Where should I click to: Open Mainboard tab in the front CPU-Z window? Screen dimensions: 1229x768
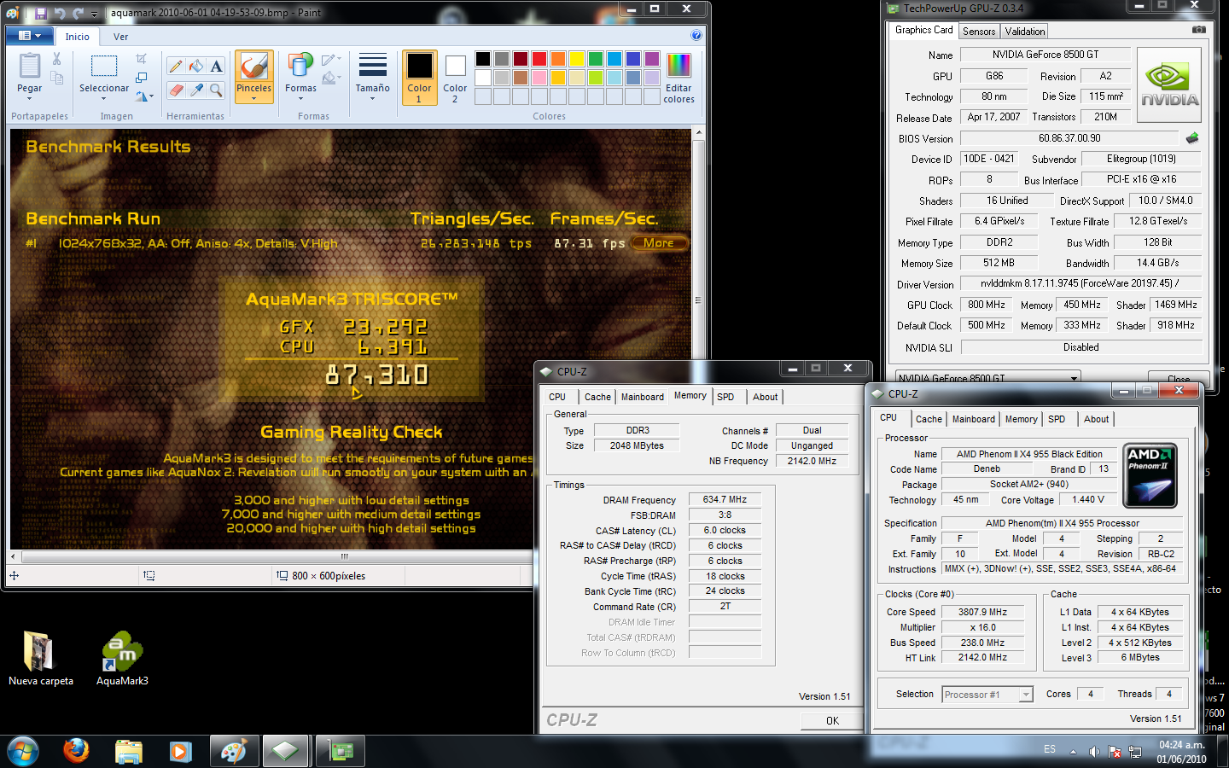coord(973,419)
